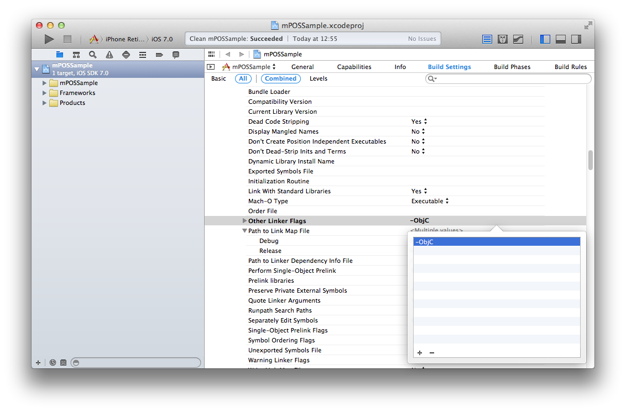Screen dimensions: 626x412
Task: Go back in editor history
Action: 228,54
